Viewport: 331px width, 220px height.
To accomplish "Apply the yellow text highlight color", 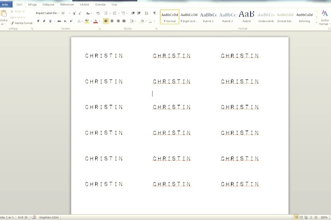I will (x=87, y=21).
